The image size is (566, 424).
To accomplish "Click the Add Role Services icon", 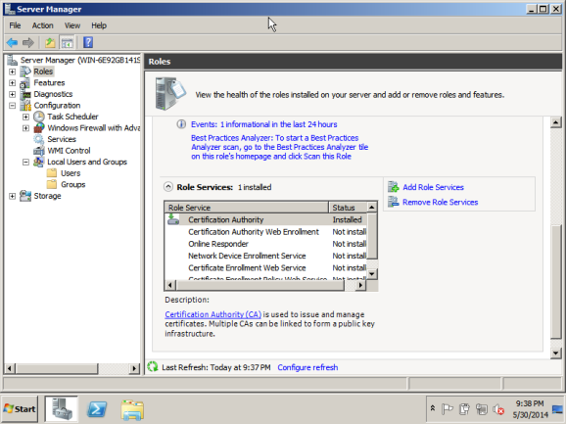I will click(394, 187).
